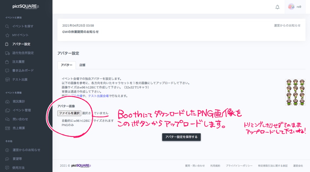Open notifications with the bell icon
Viewport: 310px width, 172px height.
point(277,7)
